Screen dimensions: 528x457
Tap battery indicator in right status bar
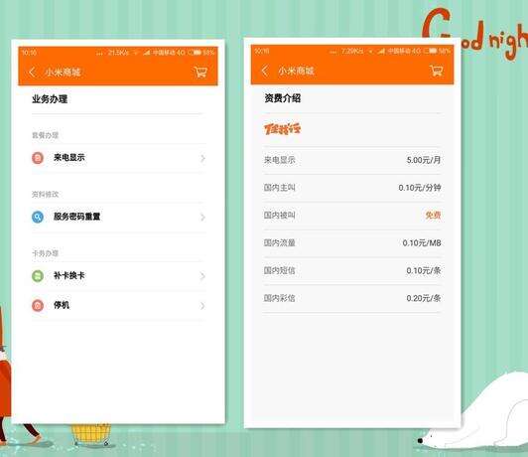point(431,51)
